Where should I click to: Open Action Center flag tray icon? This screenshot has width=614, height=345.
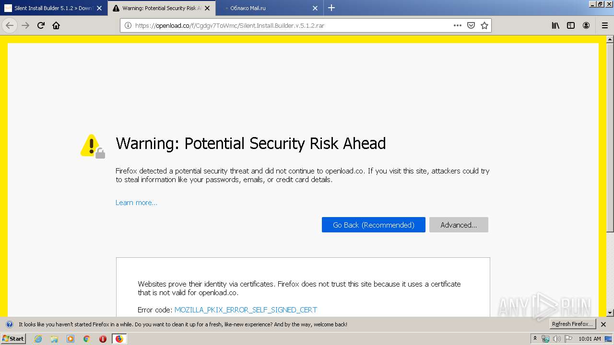tap(568, 339)
